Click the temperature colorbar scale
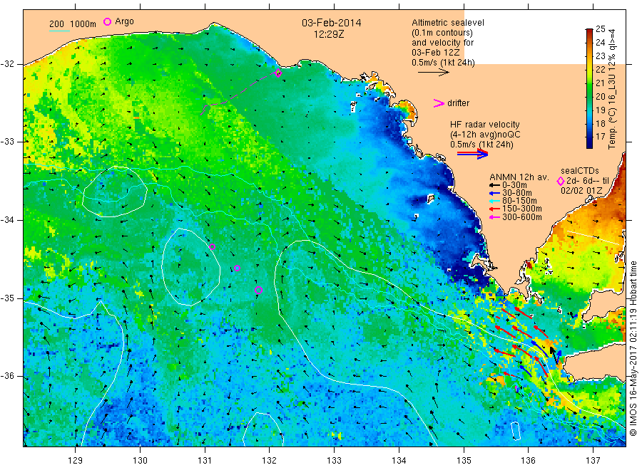This screenshot has height=470, width=642. [x=589, y=88]
